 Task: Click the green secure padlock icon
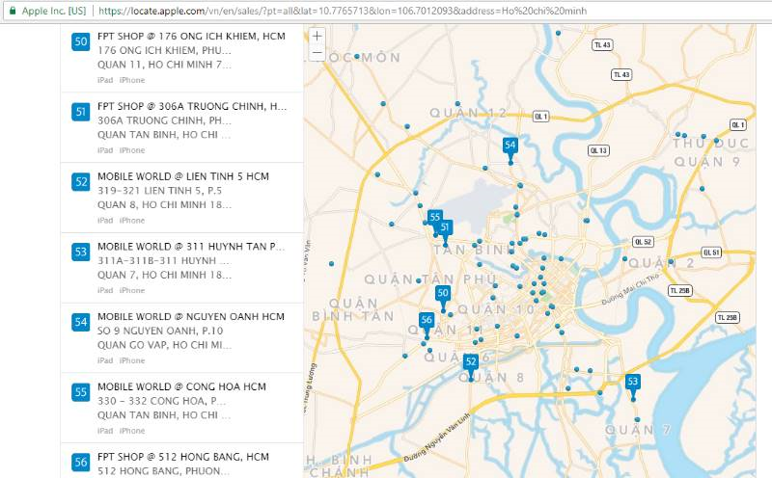pyautogui.click(x=13, y=11)
